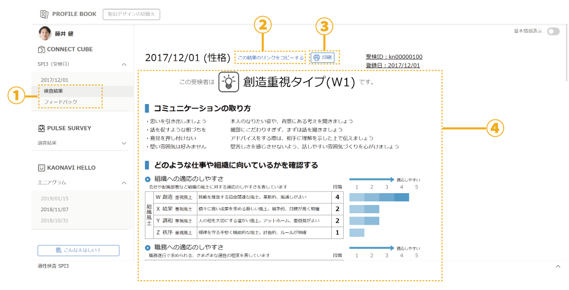This screenshot has height=290, width=569.
Task: Select 検査結果 in the sidebar
Action: (54, 91)
